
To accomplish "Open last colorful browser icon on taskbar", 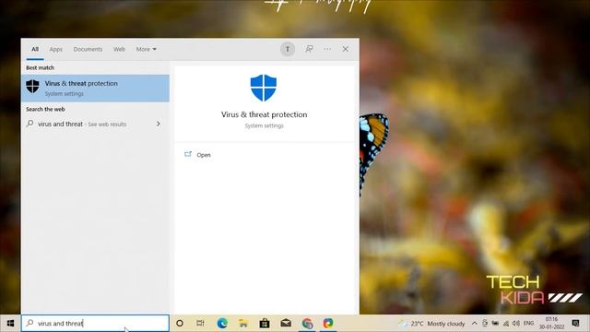I will click(328, 323).
